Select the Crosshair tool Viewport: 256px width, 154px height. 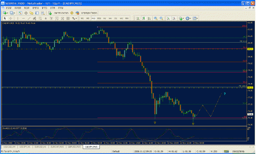[11, 18]
